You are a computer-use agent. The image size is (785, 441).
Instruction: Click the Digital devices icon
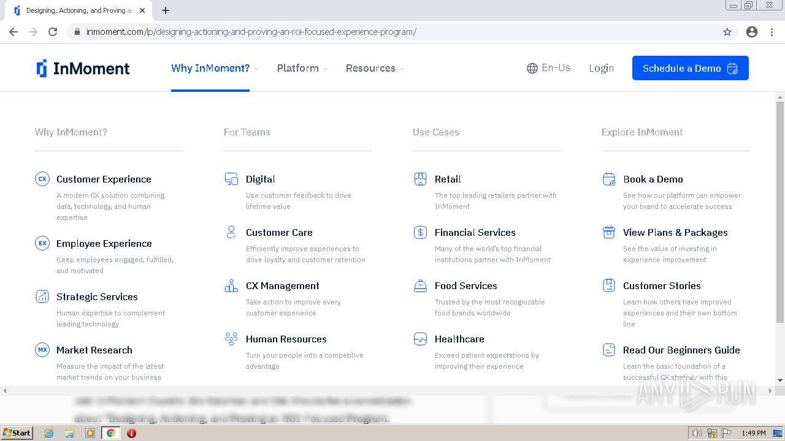tap(231, 179)
